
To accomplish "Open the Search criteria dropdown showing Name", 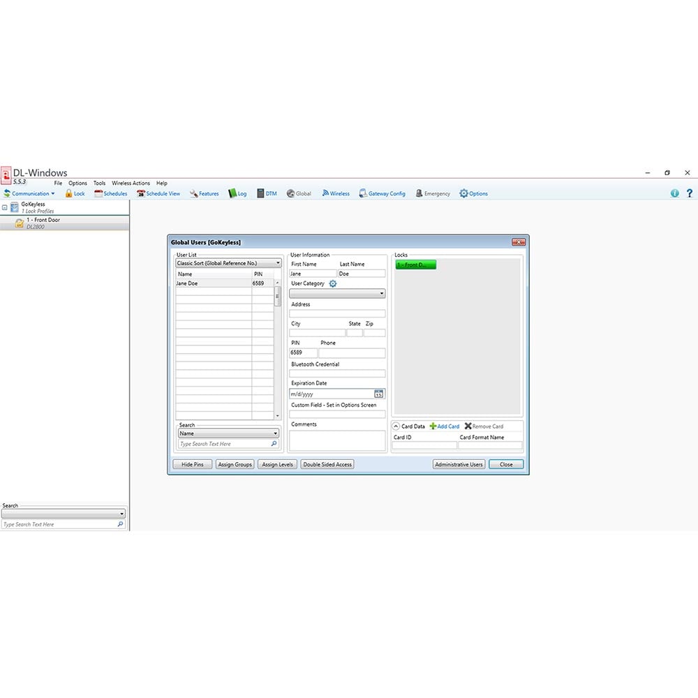I will pyautogui.click(x=228, y=434).
